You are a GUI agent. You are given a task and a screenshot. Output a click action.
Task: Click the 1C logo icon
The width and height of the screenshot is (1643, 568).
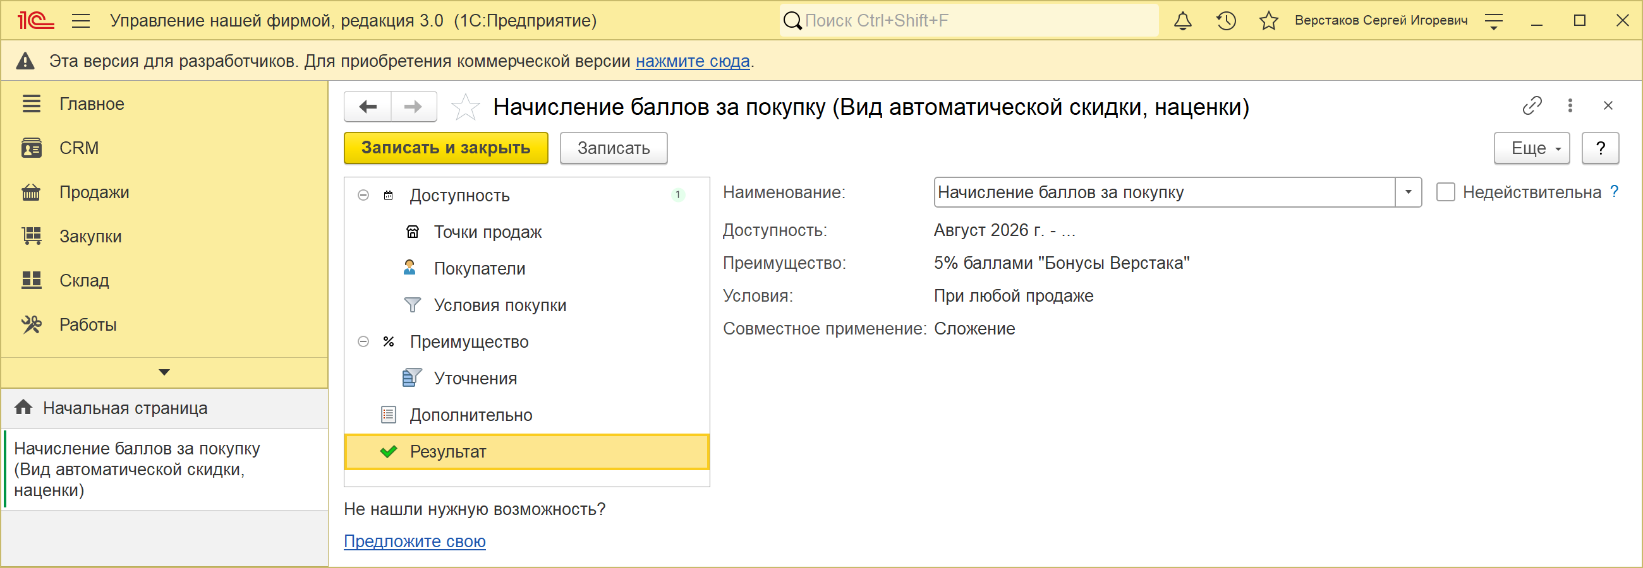[x=35, y=20]
